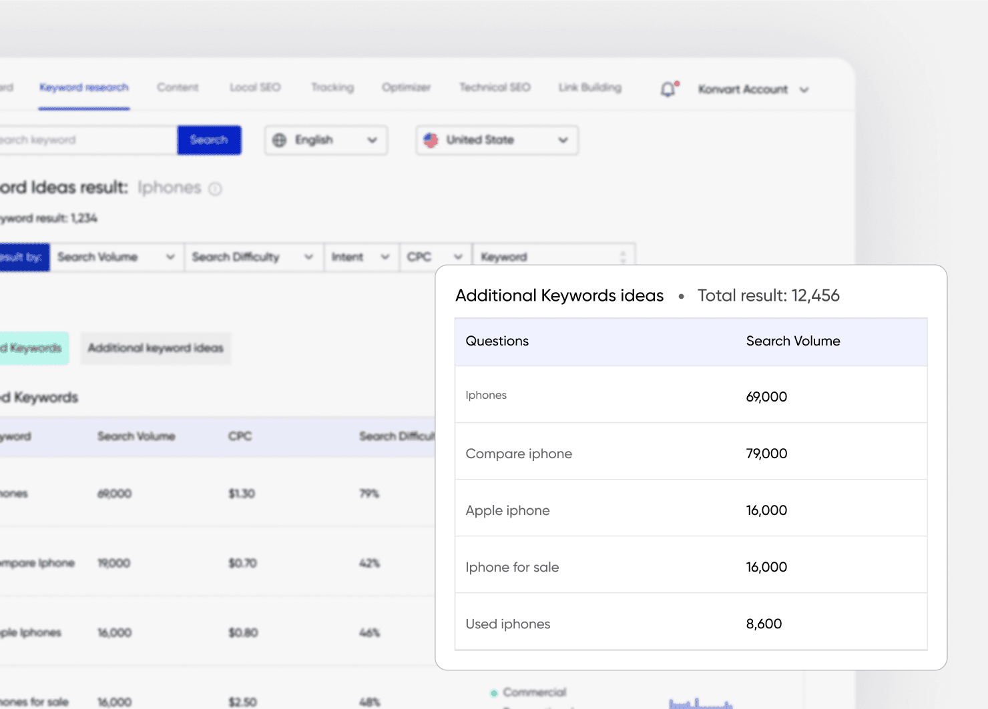Screen dimensions: 988x709
Task: Click the notification bell icon
Action: pos(668,89)
